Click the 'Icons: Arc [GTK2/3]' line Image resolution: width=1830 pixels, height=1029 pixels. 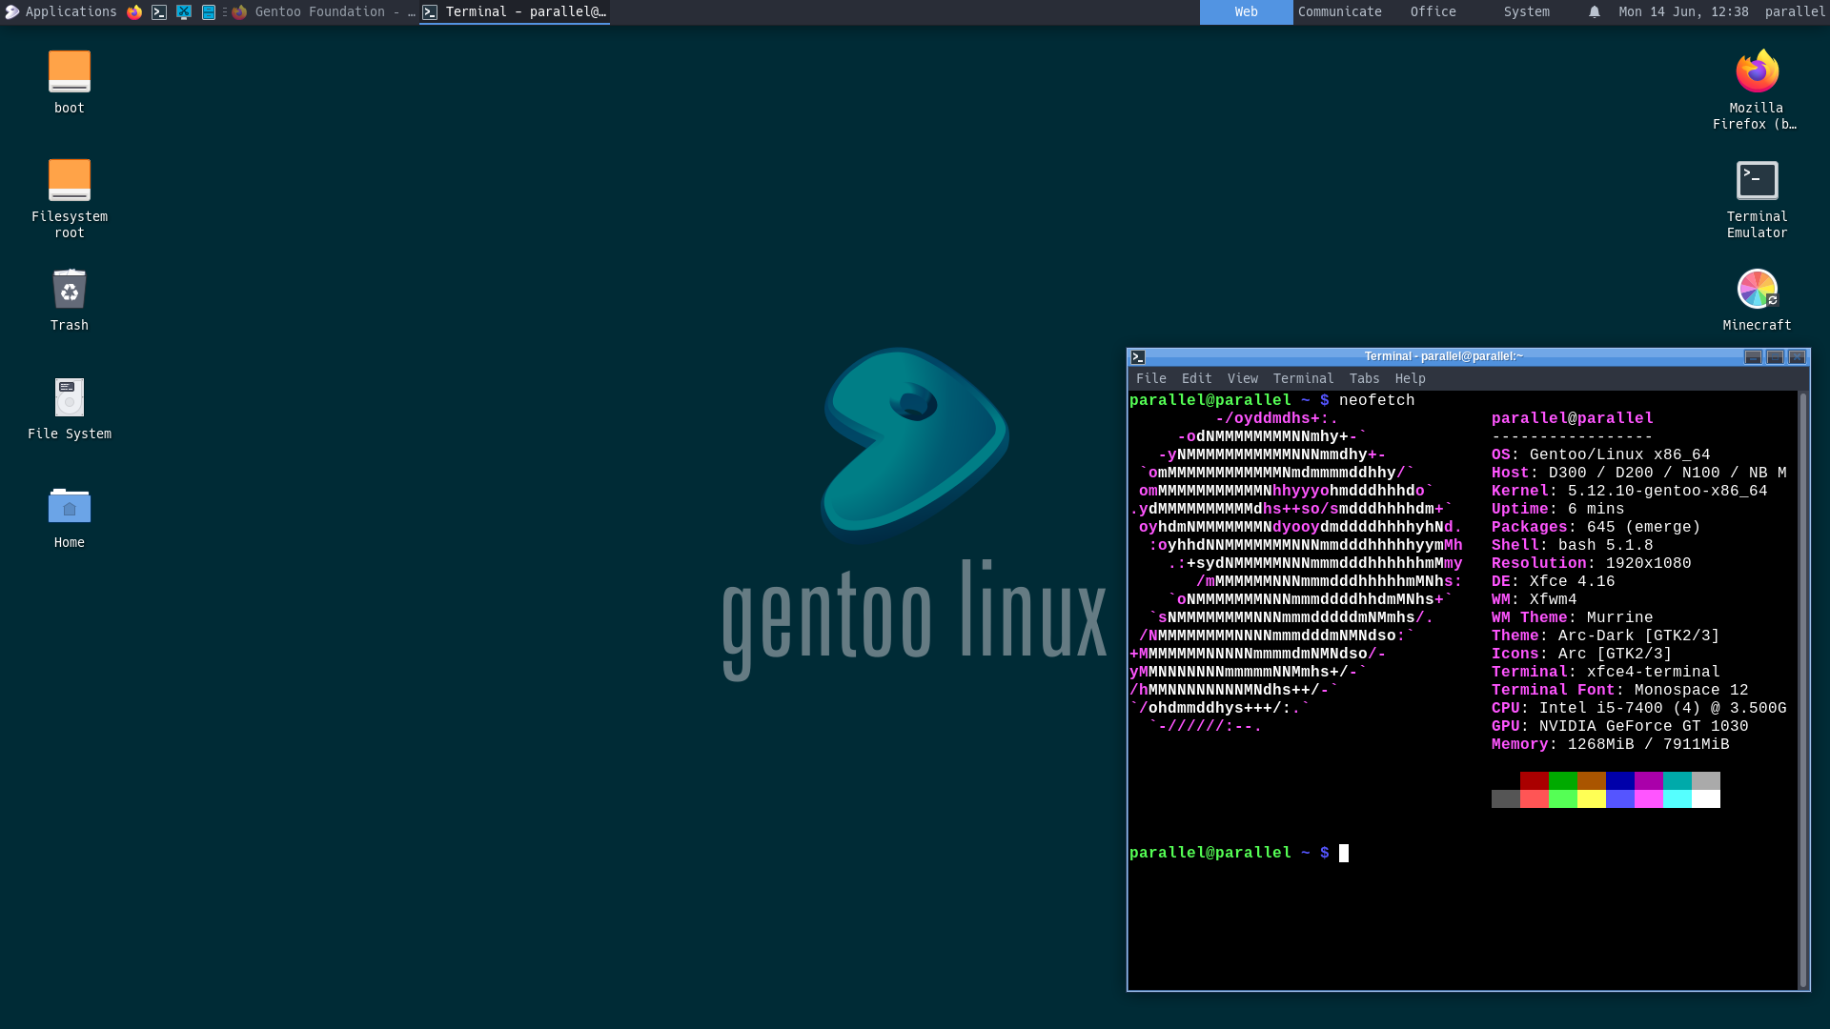(x=1581, y=655)
